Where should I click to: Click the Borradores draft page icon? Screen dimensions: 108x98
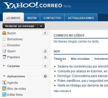pos(4,39)
